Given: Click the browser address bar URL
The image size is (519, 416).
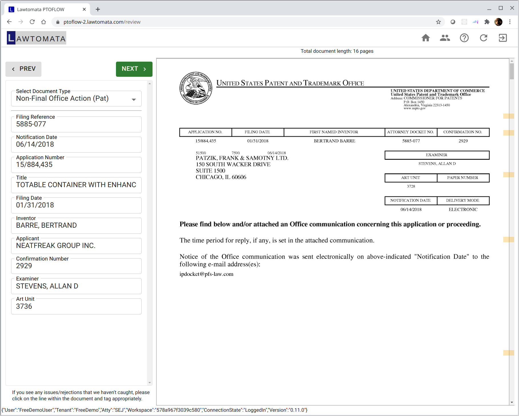Looking at the screenshot, I should 102,22.
